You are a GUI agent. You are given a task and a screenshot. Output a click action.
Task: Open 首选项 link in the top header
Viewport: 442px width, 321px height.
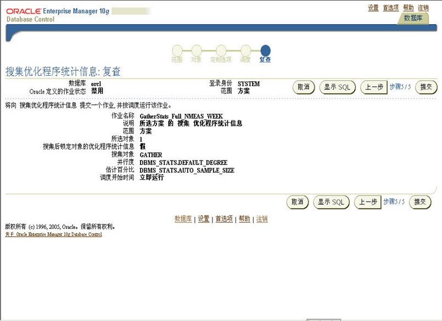click(390, 8)
